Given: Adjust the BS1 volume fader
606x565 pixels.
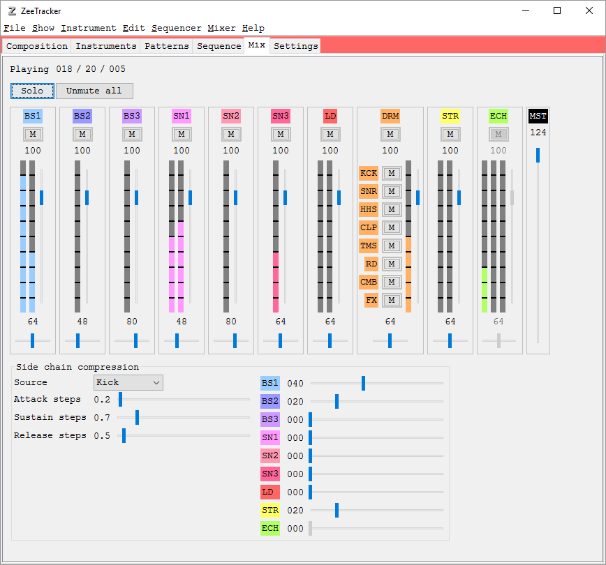Looking at the screenshot, I should click(x=41, y=236).
